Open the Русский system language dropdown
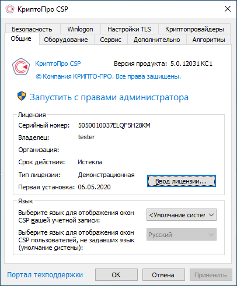237x286 pixels. click(x=182, y=235)
